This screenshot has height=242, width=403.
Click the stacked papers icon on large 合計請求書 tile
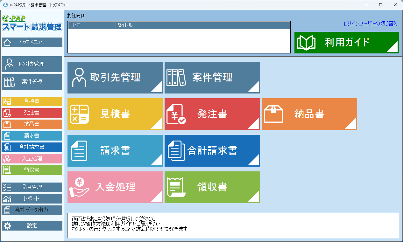click(x=176, y=151)
